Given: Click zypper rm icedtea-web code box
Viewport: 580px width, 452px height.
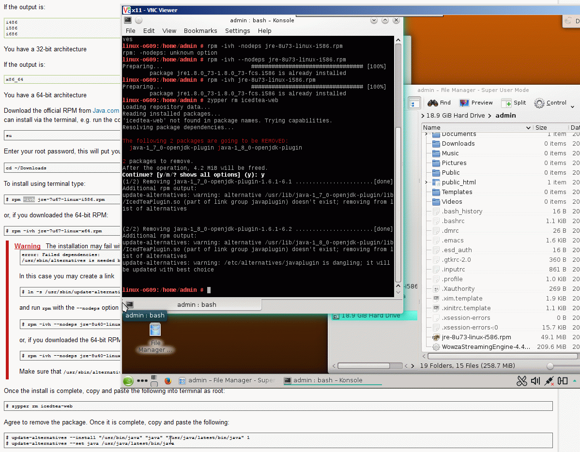Looking at the screenshot, I should 278,406.
